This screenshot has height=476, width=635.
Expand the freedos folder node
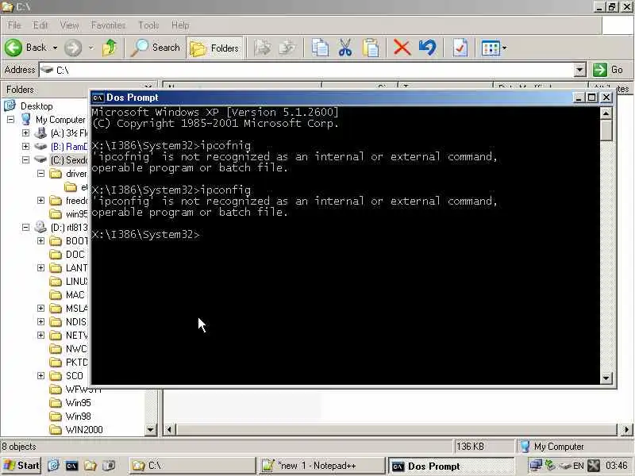tap(41, 201)
